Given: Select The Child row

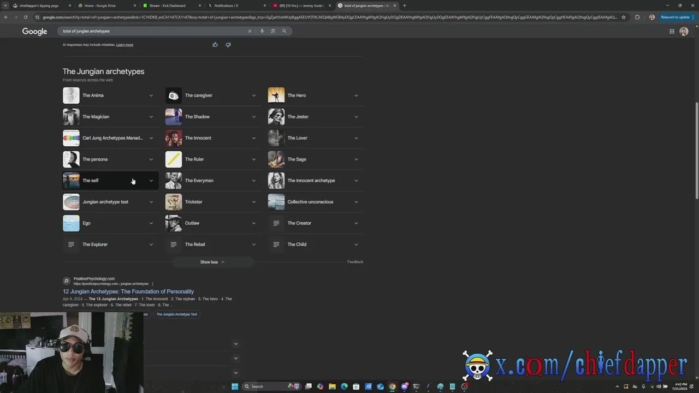Looking at the screenshot, I should pyautogui.click(x=315, y=245).
